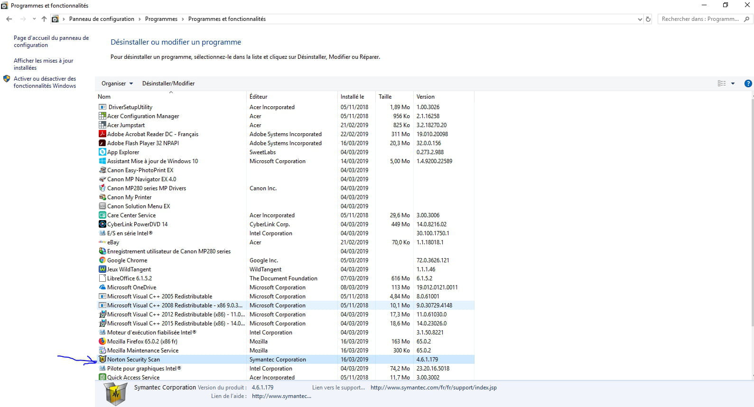Image resolution: width=754 pixels, height=407 pixels.
Task: Select the DriverSetupUtility row
Action: point(286,107)
